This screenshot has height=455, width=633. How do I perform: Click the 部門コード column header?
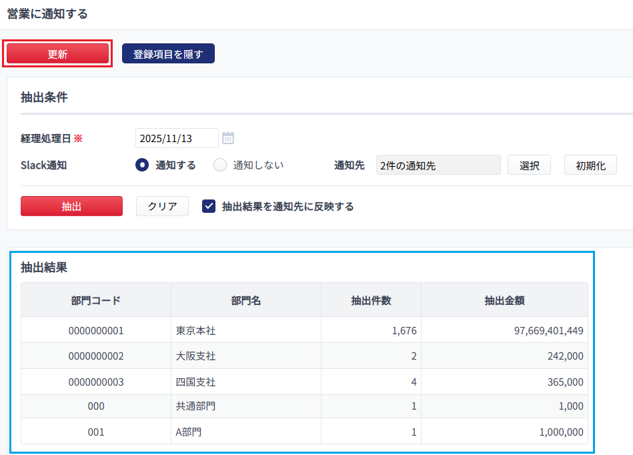point(96,300)
